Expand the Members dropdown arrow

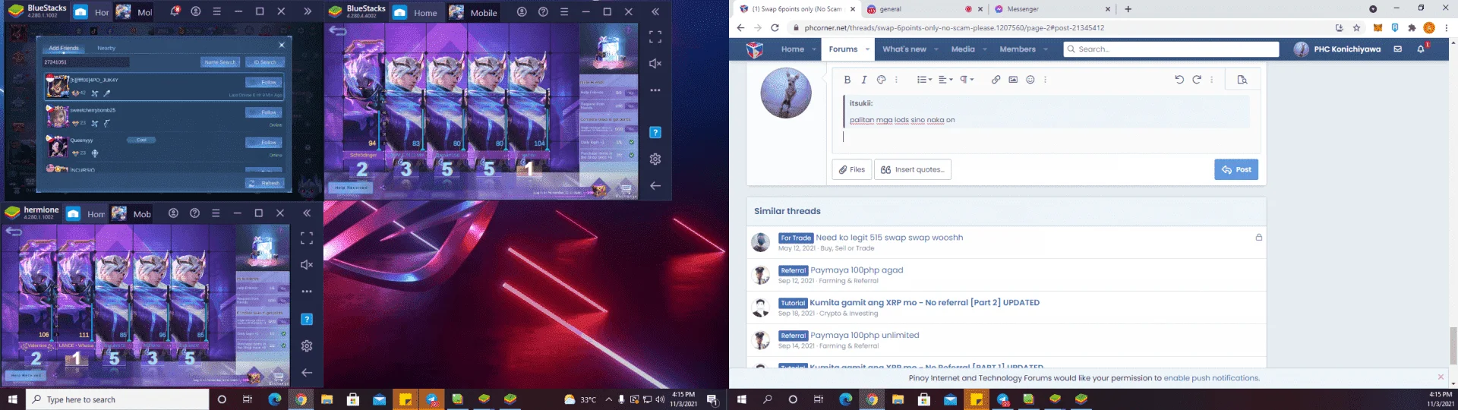1046,49
